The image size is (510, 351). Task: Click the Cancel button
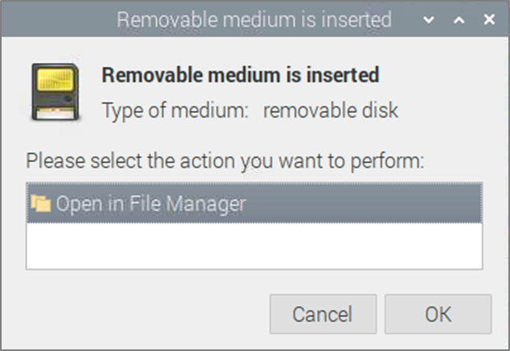(x=323, y=314)
